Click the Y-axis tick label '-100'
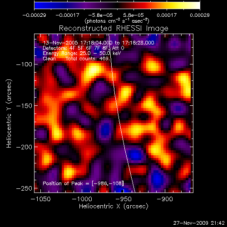Screen dimensions: 227x227 pyautogui.click(x=24, y=64)
